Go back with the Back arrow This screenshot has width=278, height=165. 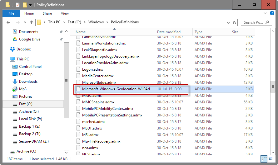8,22
